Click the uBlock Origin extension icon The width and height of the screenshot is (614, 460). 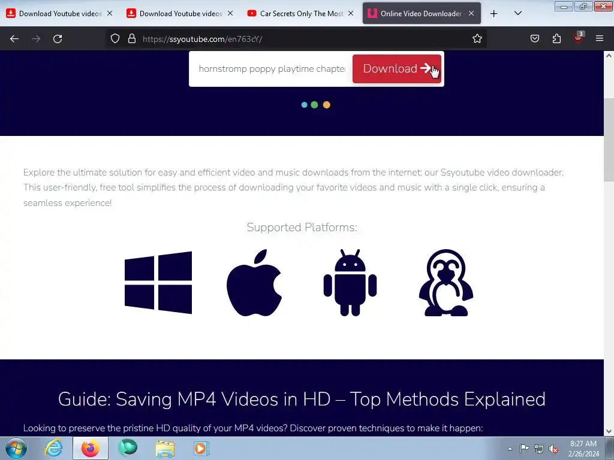tap(579, 38)
